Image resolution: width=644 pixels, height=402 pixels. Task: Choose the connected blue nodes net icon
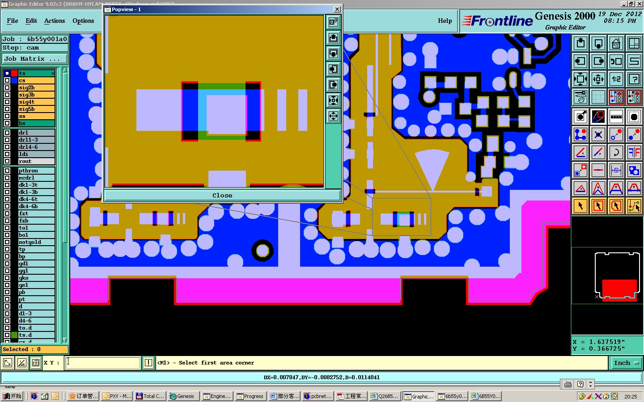tap(580, 134)
